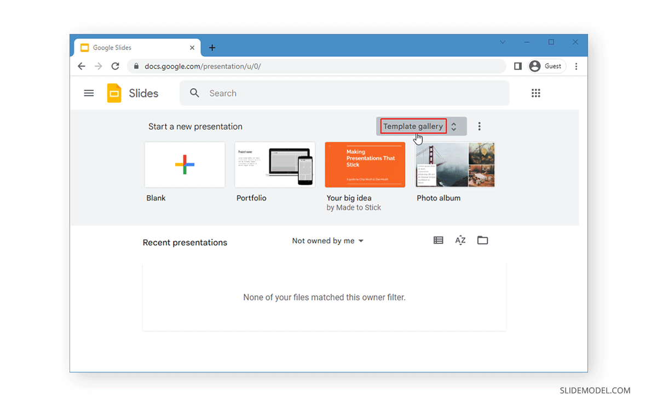Image resolution: width=657 pixels, height=407 pixels.
Task: Sort presentations using the A-Z icon
Action: pyautogui.click(x=460, y=240)
